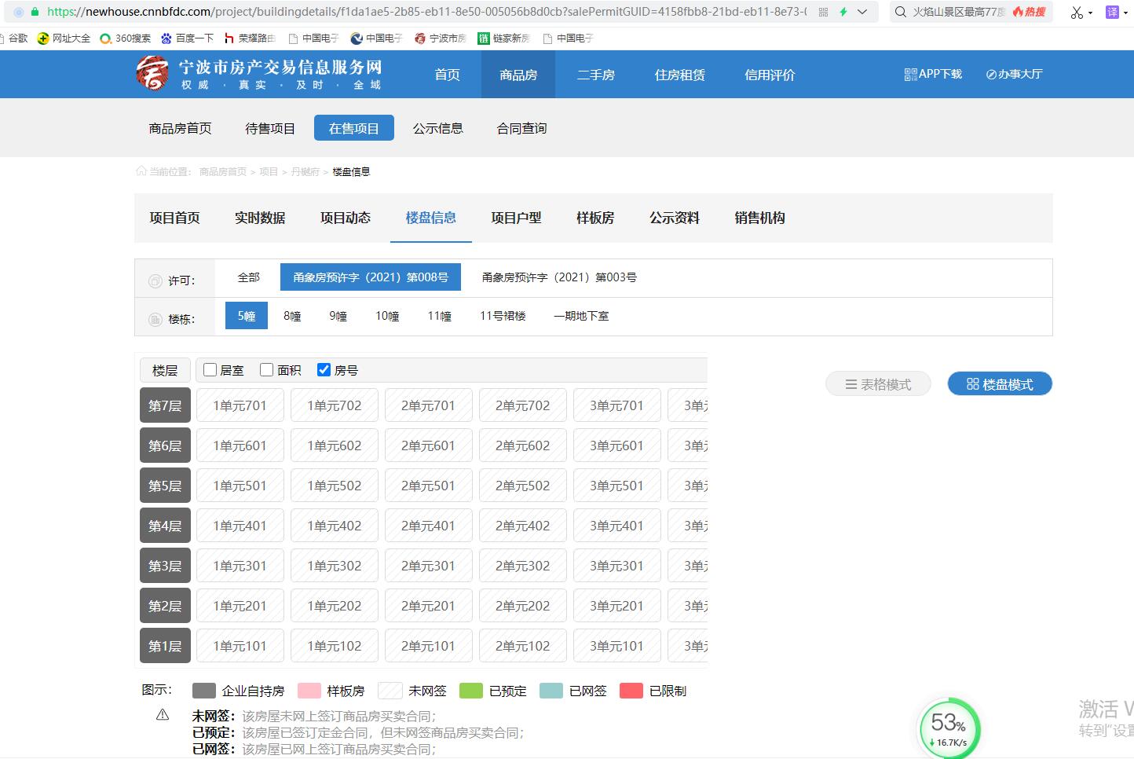Screen dimensions: 1134x759
Task: Open the 办事大厅 link
Action: pyautogui.click(x=1014, y=74)
